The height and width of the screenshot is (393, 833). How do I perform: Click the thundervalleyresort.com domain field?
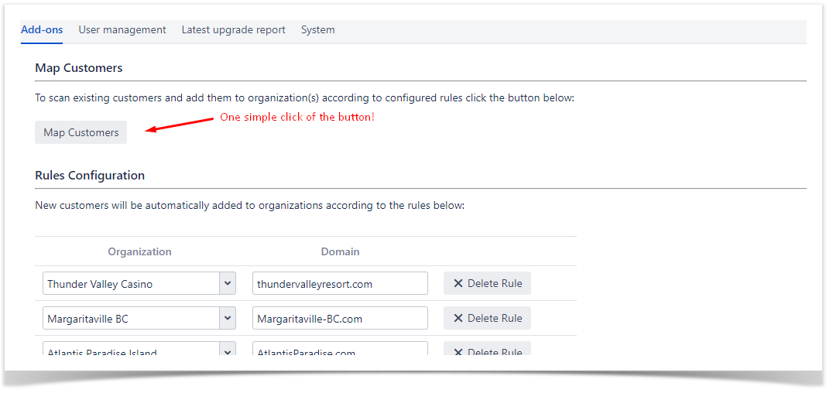click(340, 283)
